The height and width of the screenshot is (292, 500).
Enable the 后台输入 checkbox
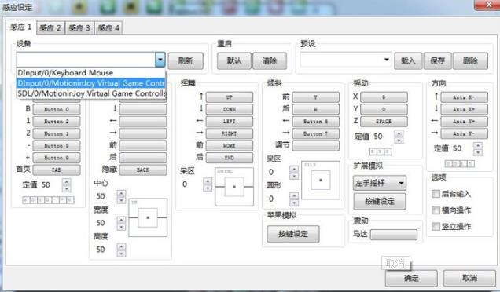[436, 194]
